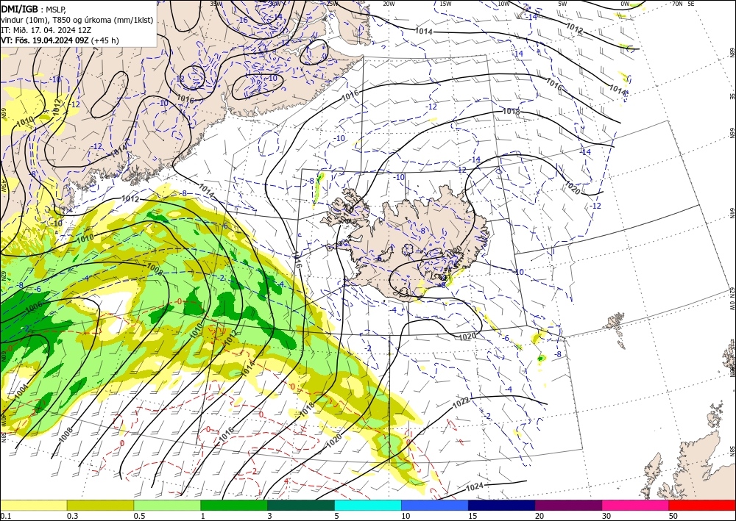Select the 'IT: Mið. 17. 04. 2024 12Z' line
736x521 pixels.
46,29
